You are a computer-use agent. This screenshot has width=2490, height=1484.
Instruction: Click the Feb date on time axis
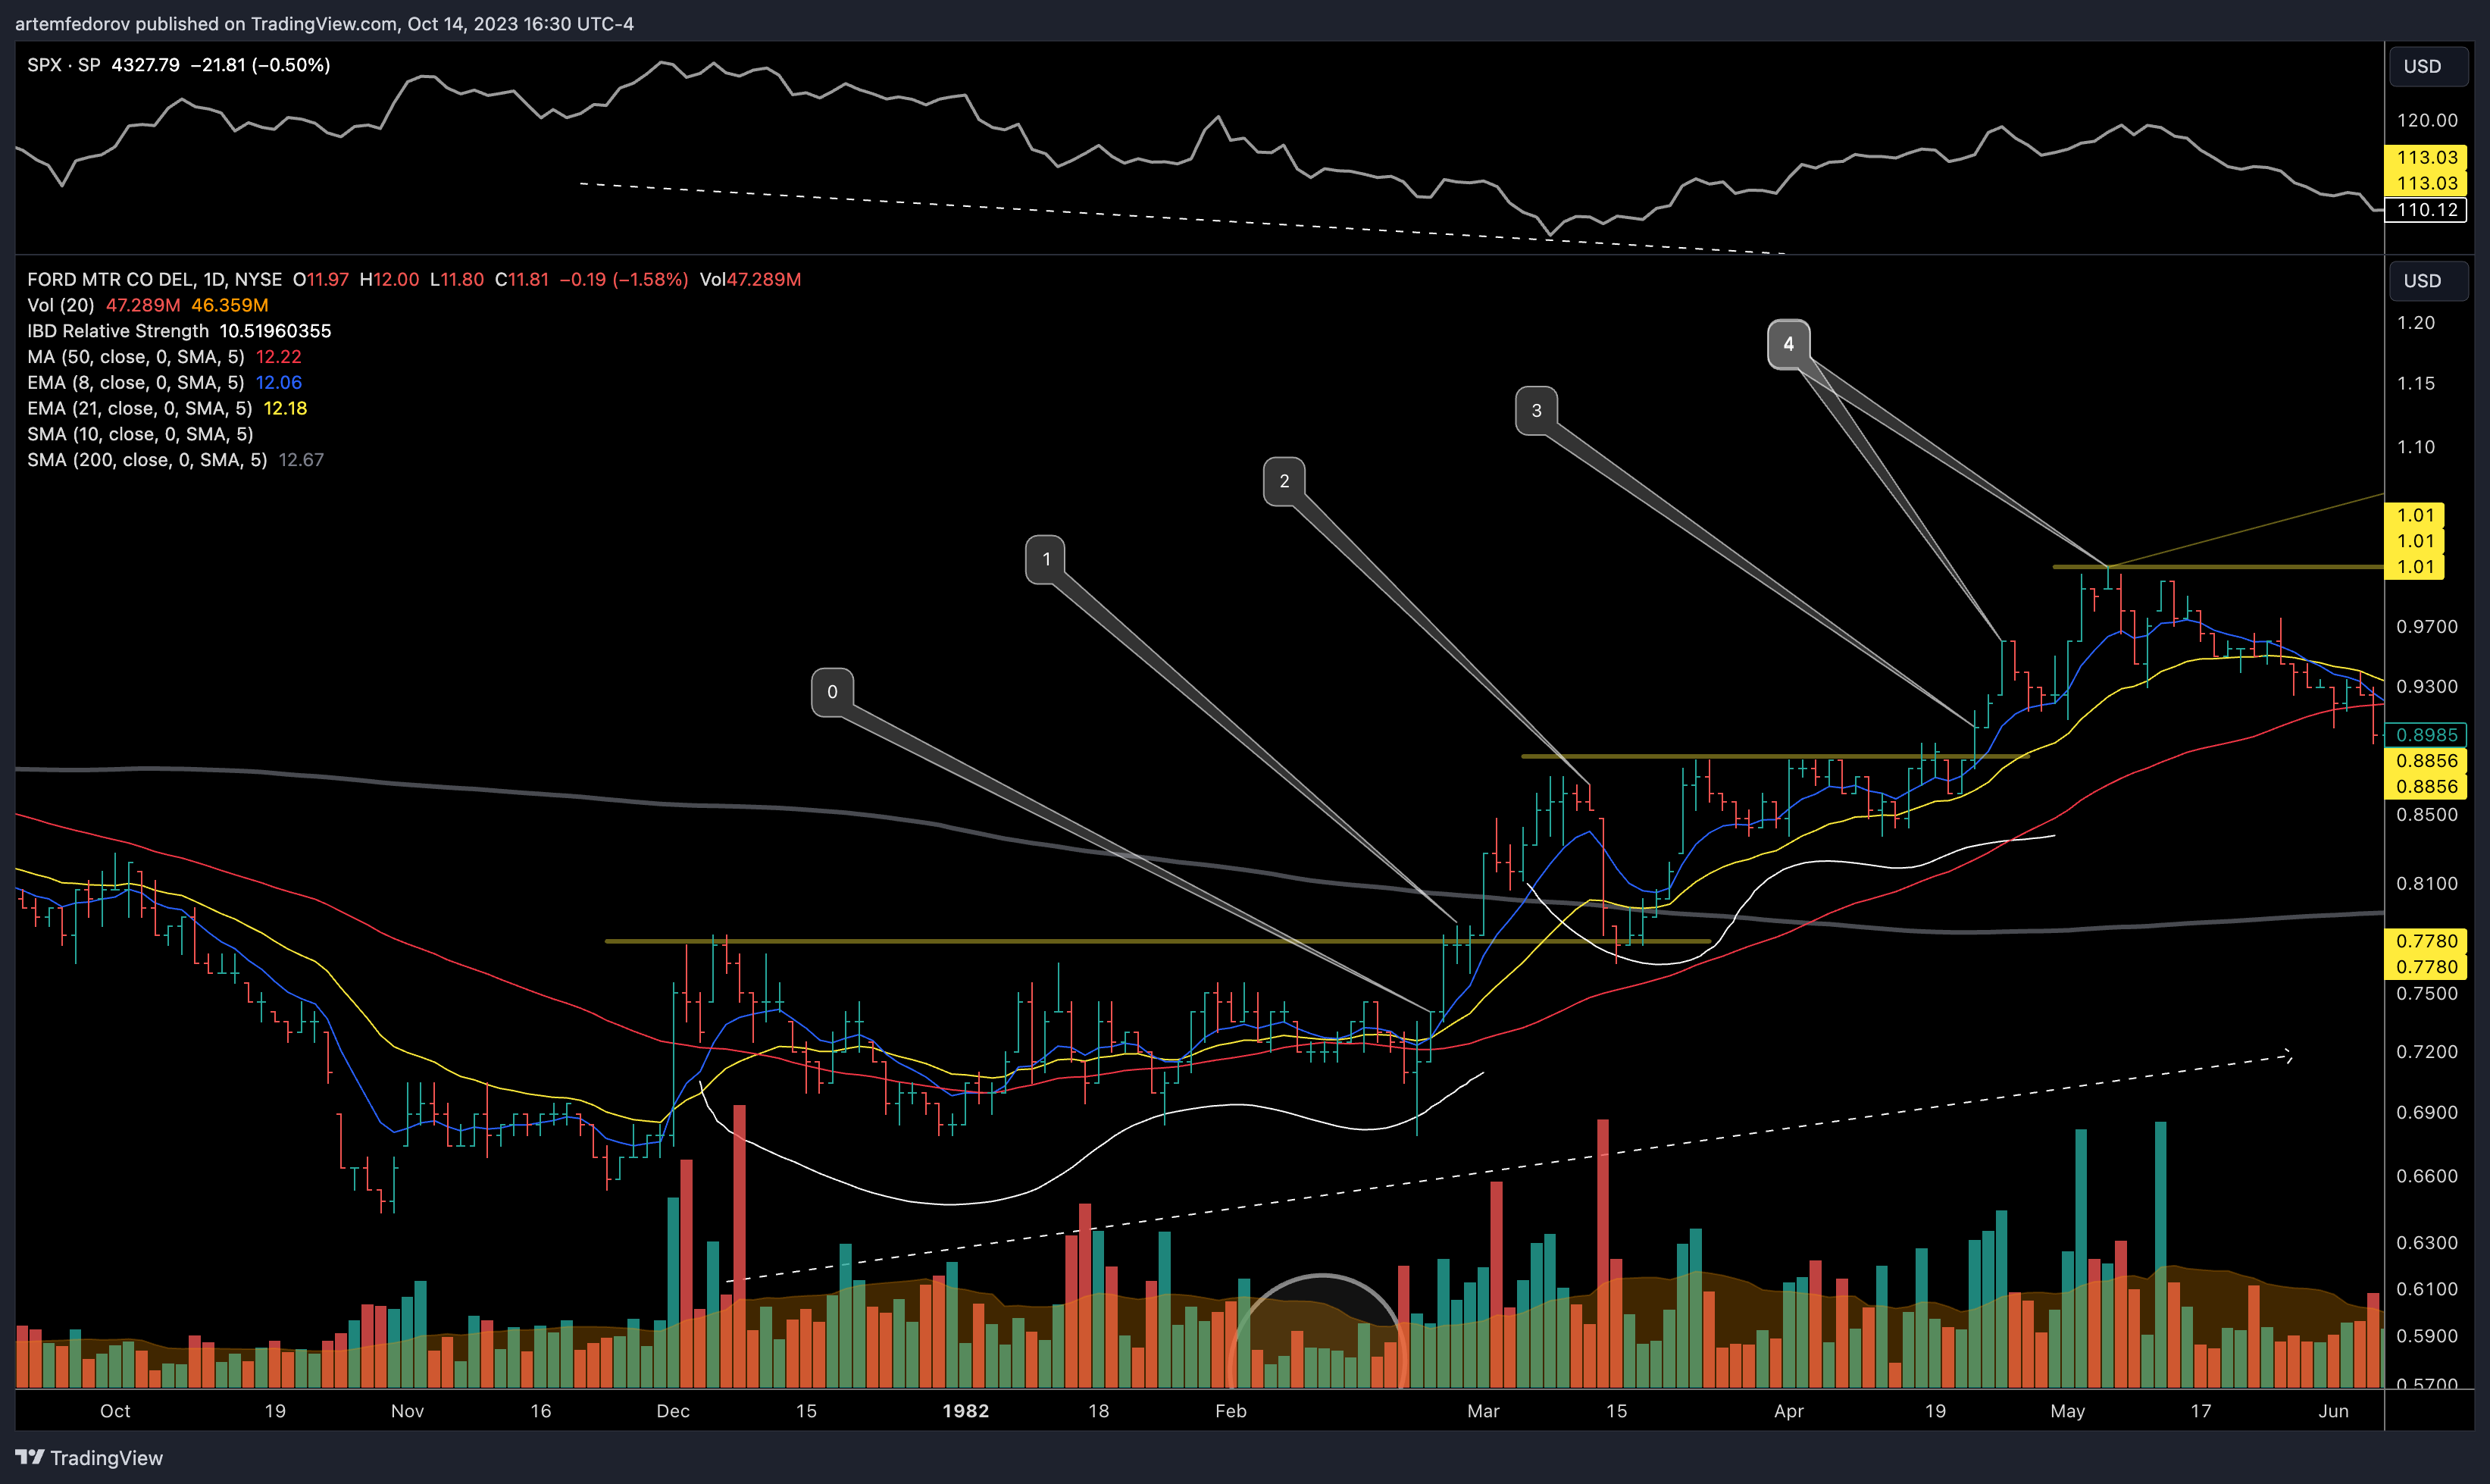pyautogui.click(x=1231, y=1411)
